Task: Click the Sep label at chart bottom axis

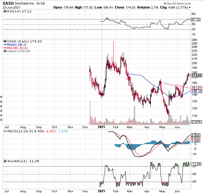Action: coord(39,191)
